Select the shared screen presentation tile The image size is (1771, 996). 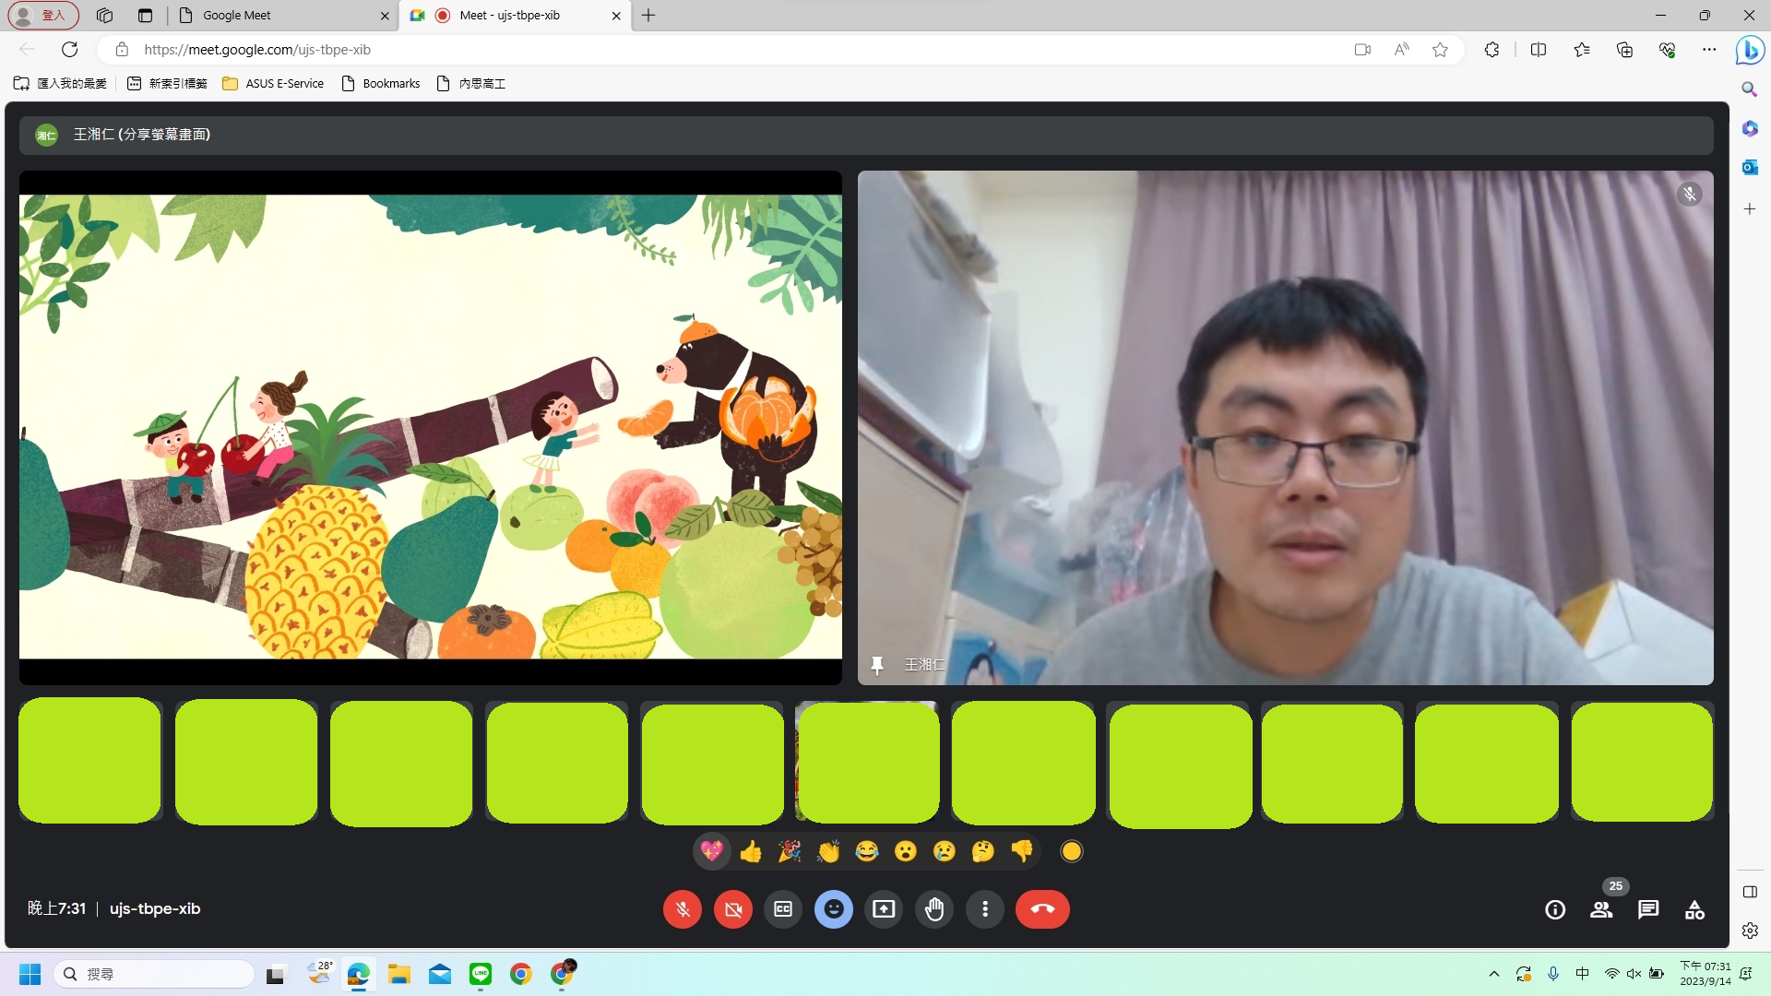click(x=431, y=427)
